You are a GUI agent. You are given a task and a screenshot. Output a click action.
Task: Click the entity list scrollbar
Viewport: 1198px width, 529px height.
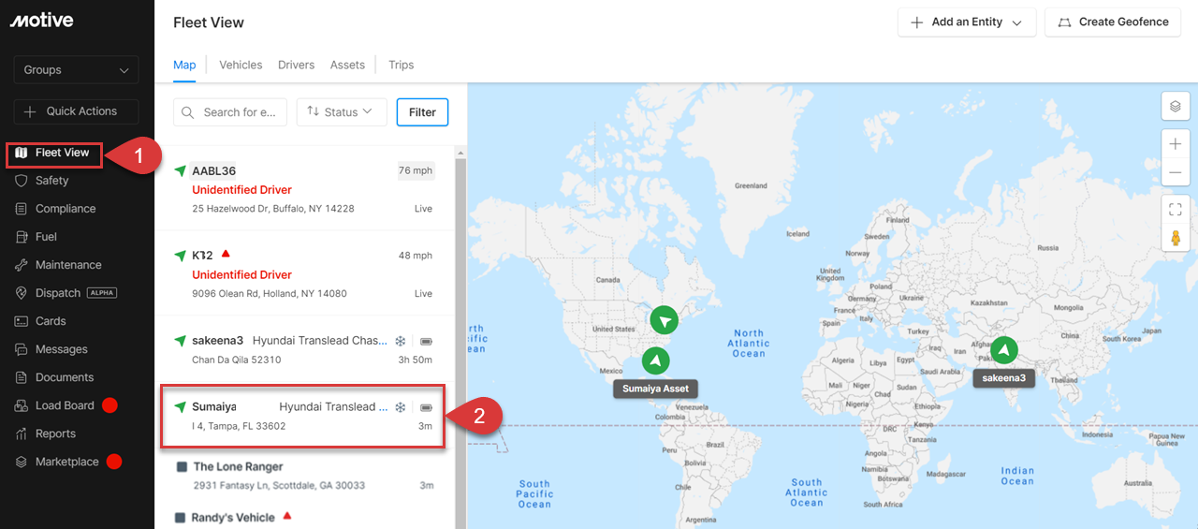point(460,337)
